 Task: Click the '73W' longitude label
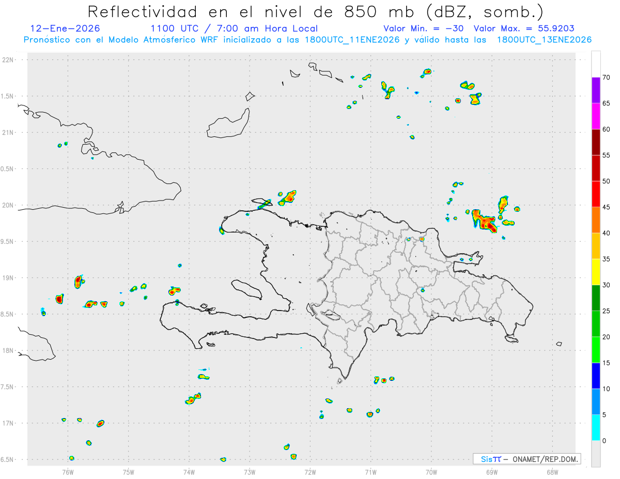coord(250,471)
